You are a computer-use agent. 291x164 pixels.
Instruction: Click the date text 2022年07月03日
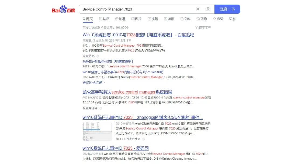[x=93, y=66]
